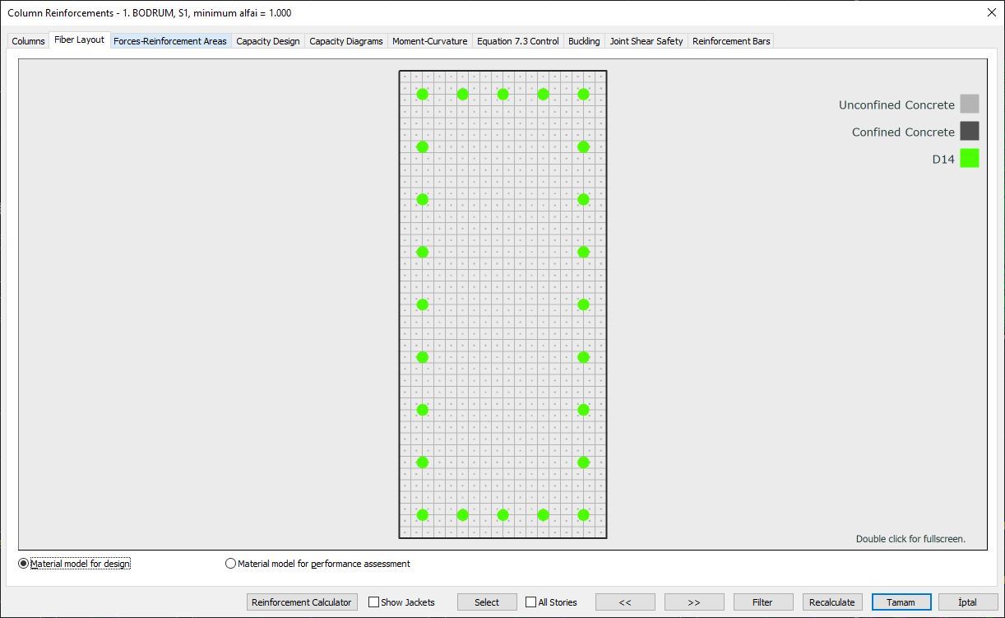The image size is (1005, 618).
Task: Switch to the Moment-Curvature tab
Action: (429, 40)
